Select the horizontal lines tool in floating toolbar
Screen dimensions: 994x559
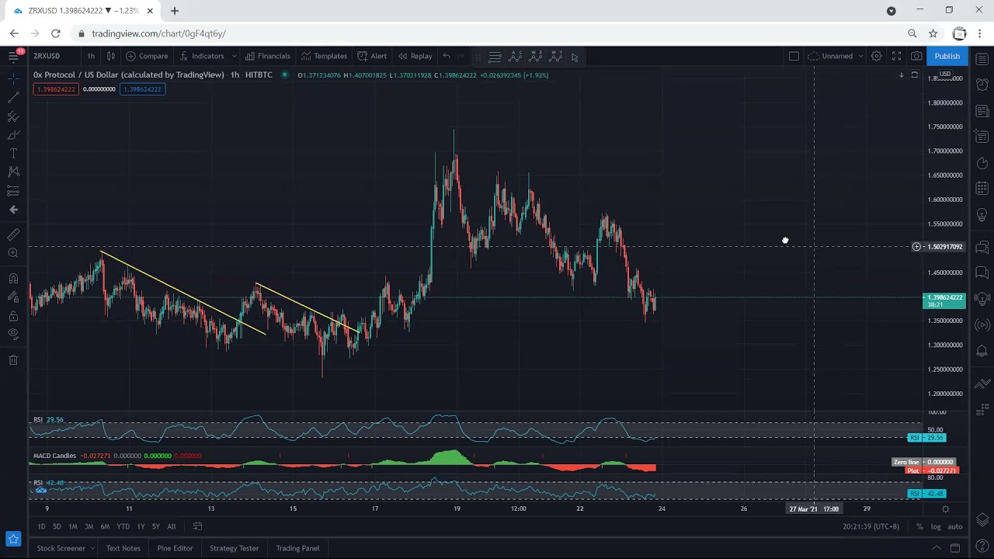click(x=495, y=57)
